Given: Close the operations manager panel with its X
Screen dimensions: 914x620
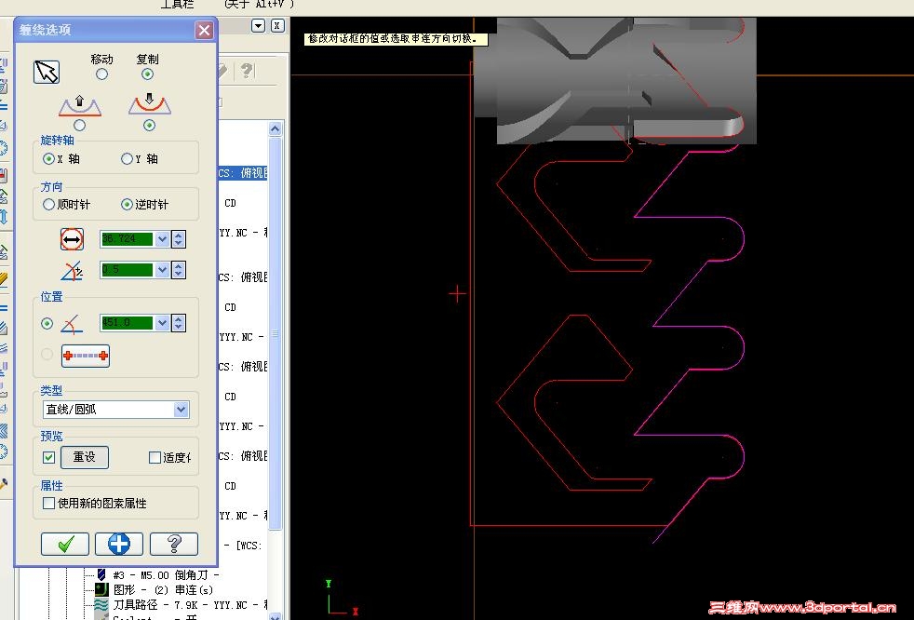Looking at the screenshot, I should (x=277, y=26).
